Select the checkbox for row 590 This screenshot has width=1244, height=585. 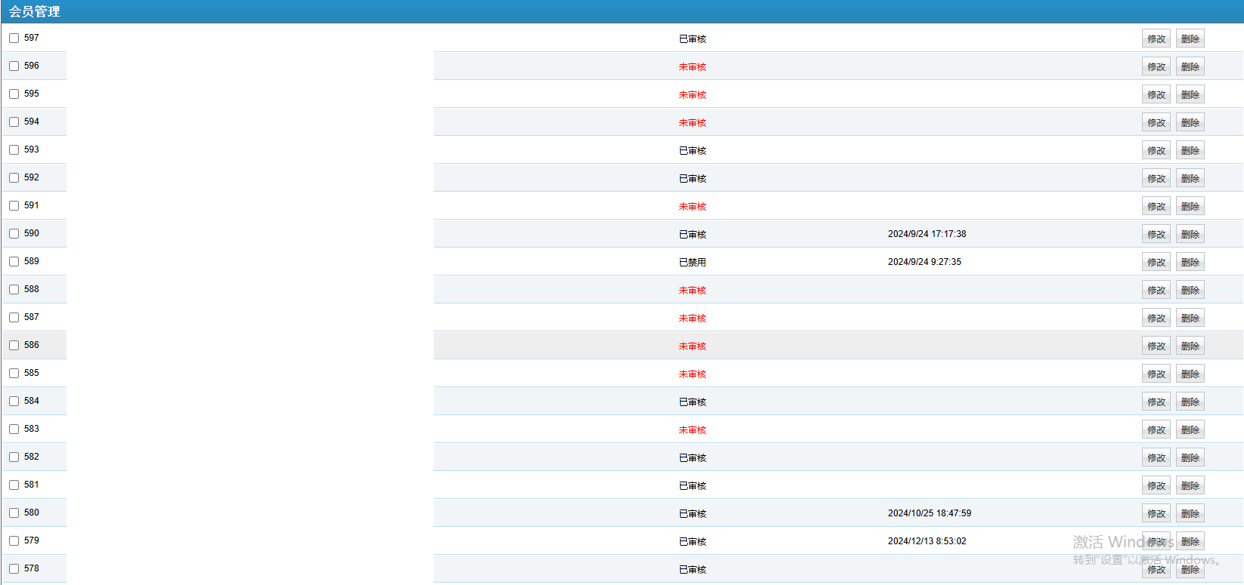click(14, 233)
